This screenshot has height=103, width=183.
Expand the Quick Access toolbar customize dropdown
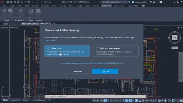click(42, 2)
